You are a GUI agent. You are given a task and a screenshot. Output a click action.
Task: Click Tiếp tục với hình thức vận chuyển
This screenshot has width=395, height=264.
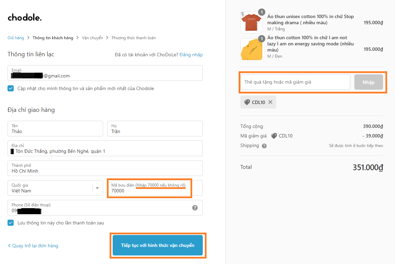pyautogui.click(x=158, y=245)
